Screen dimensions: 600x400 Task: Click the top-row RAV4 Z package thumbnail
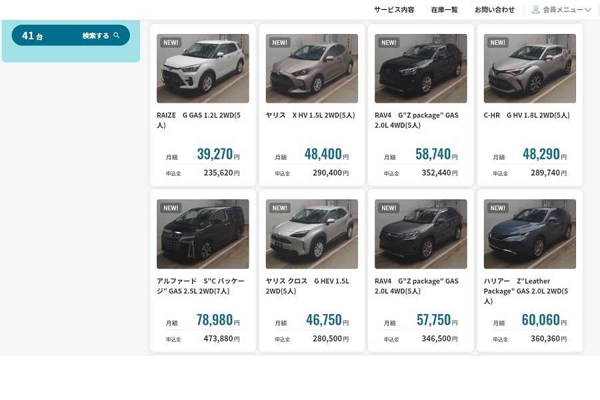(421, 68)
